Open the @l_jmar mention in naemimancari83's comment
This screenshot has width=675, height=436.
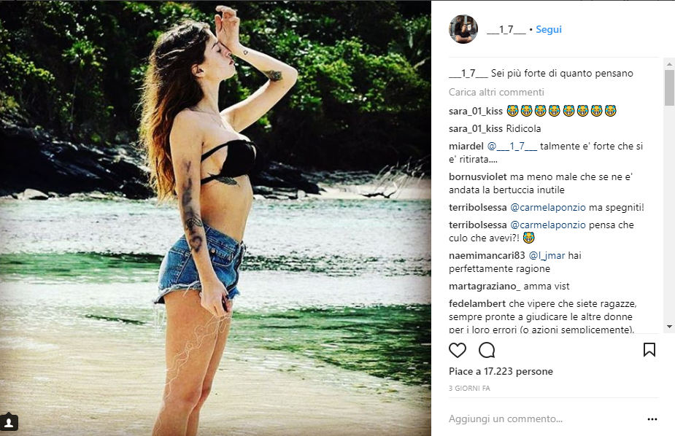click(x=547, y=255)
